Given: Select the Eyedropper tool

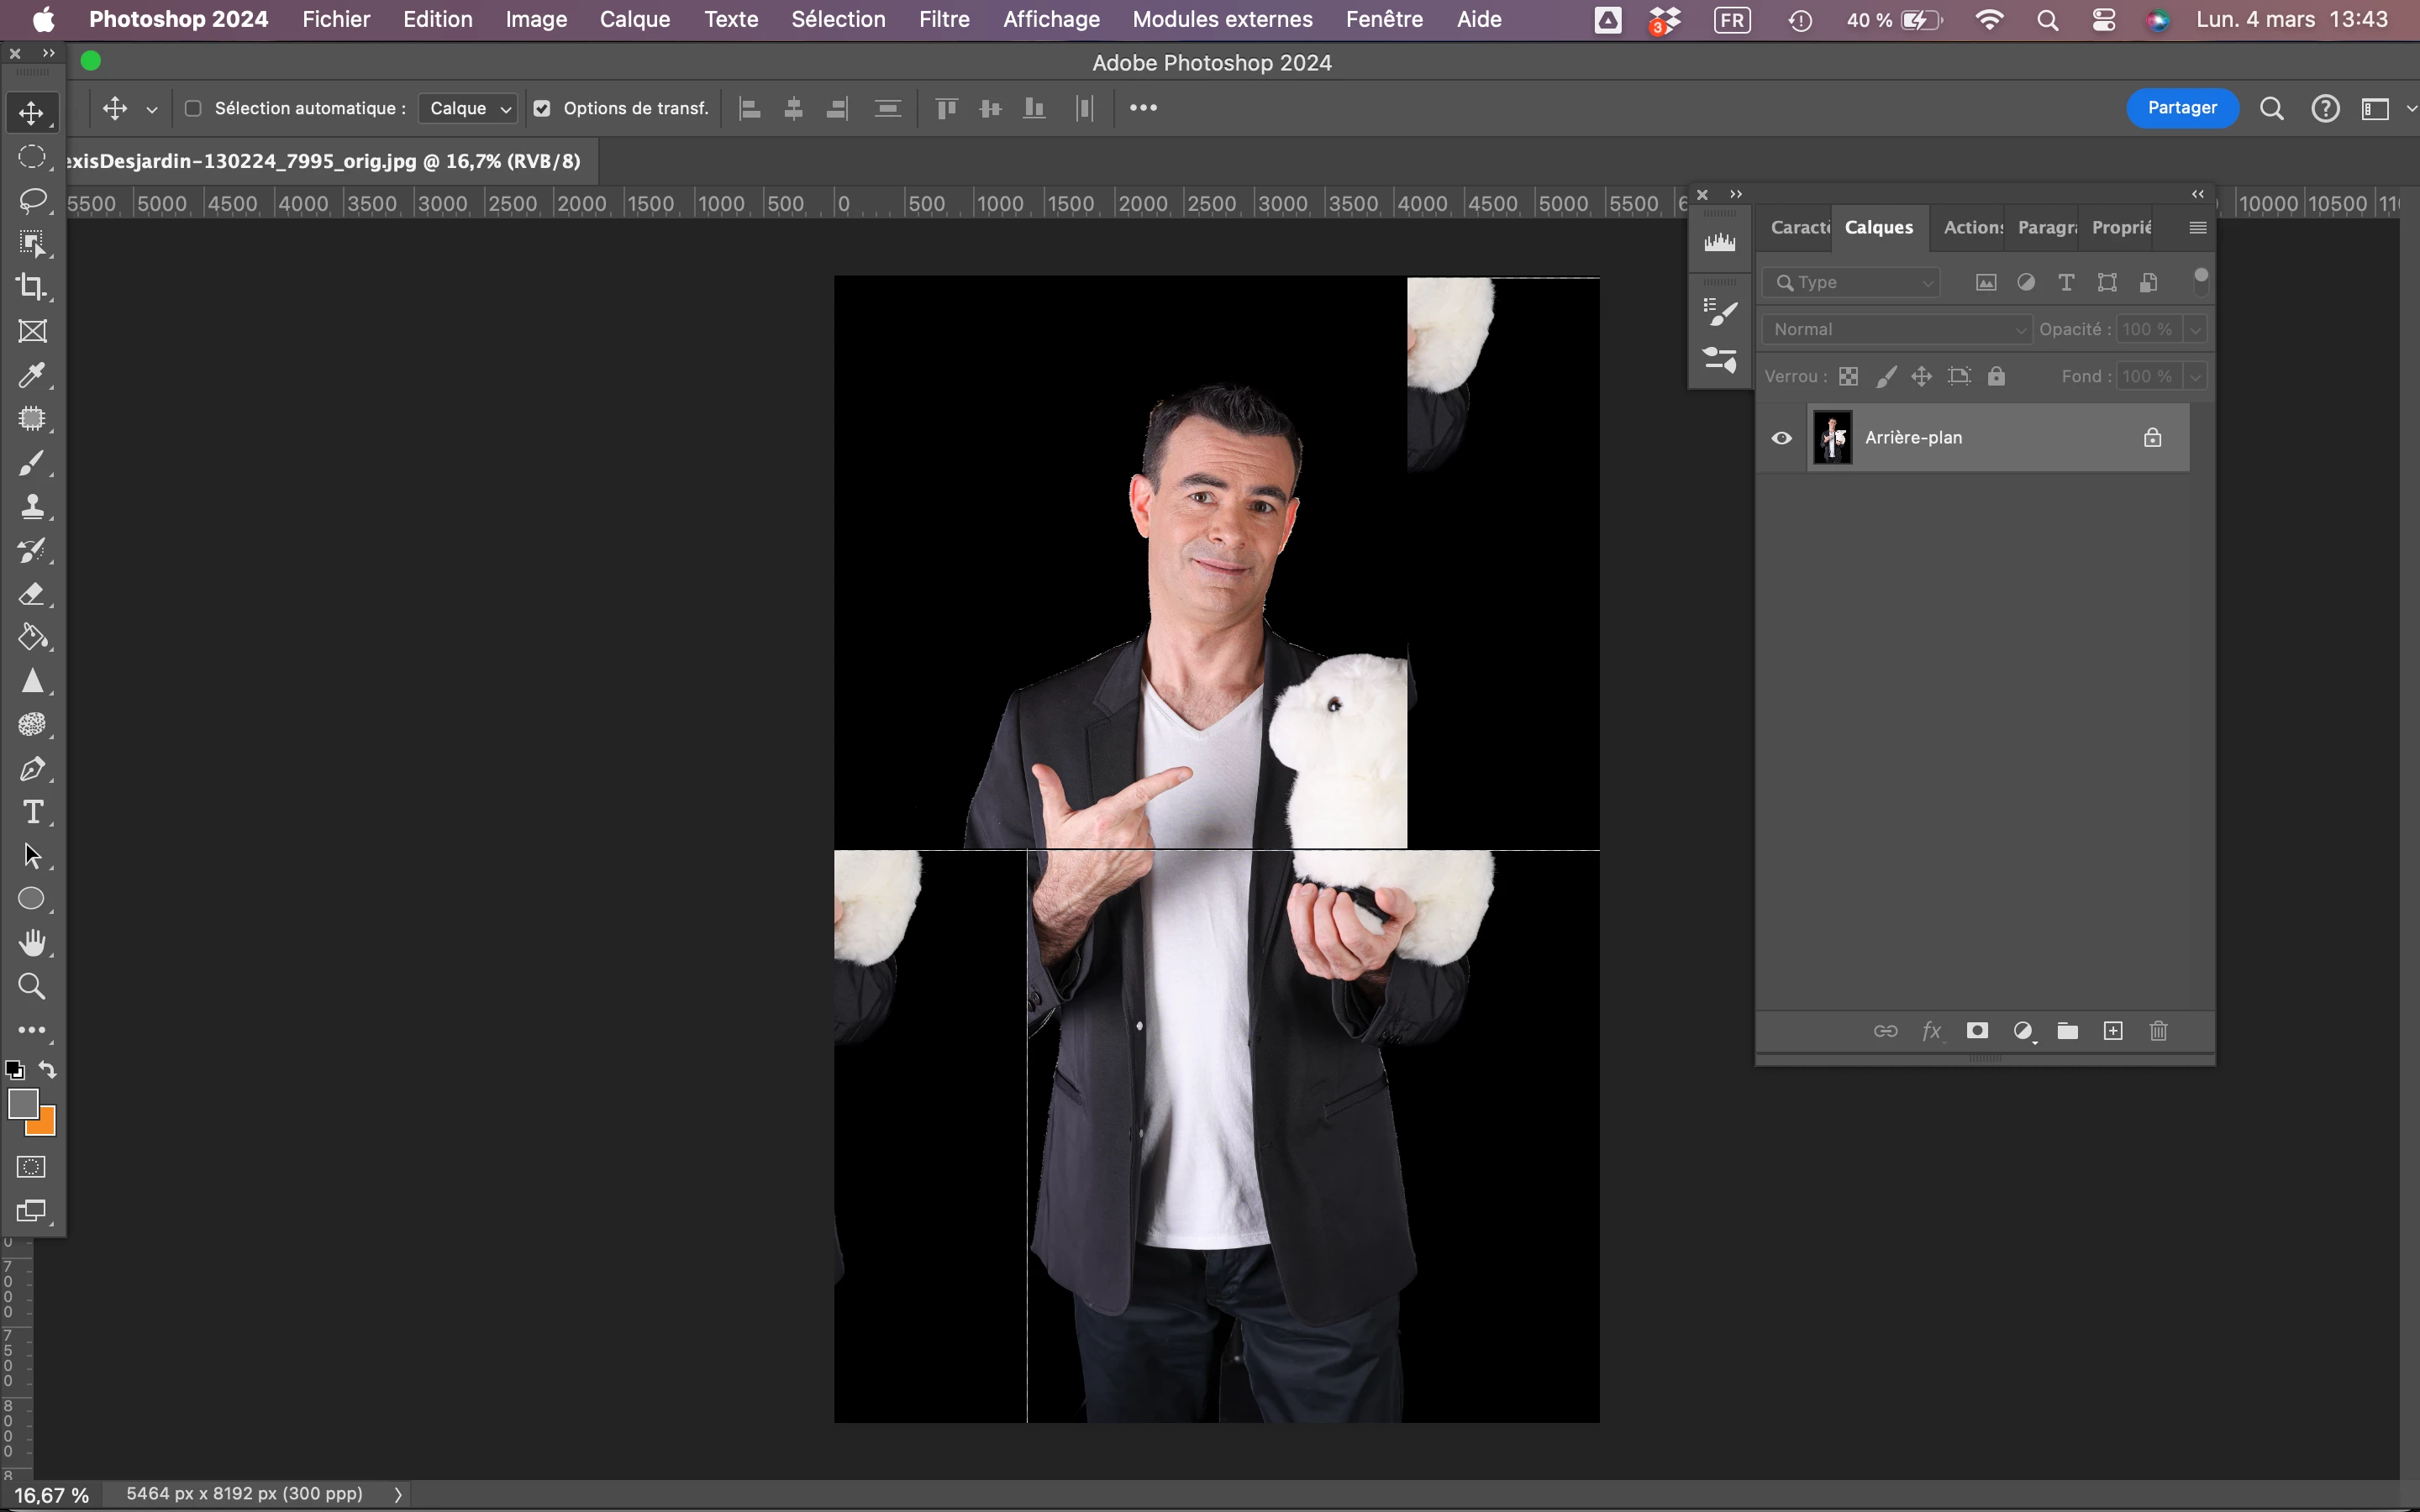Looking at the screenshot, I should point(31,375).
